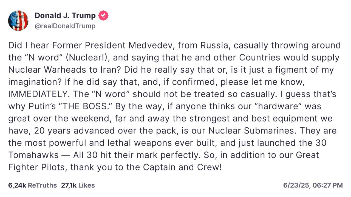Open Donald J. Trump display name

(65, 16)
